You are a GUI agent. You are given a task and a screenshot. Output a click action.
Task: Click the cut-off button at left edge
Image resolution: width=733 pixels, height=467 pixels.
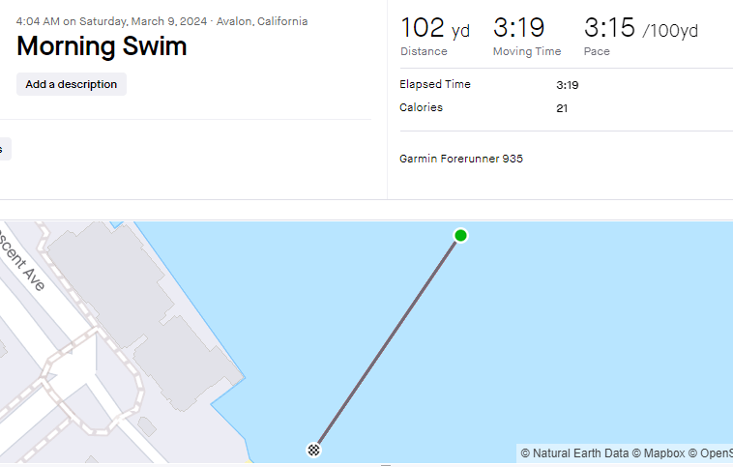pyautogui.click(x=4, y=149)
